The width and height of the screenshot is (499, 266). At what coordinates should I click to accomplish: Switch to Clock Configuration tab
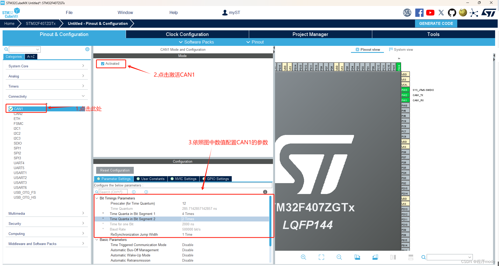point(187,34)
